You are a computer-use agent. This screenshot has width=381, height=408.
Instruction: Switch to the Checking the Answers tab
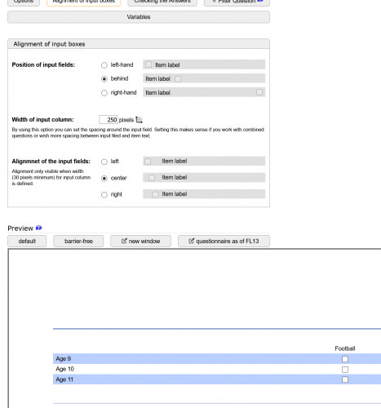click(162, 2)
